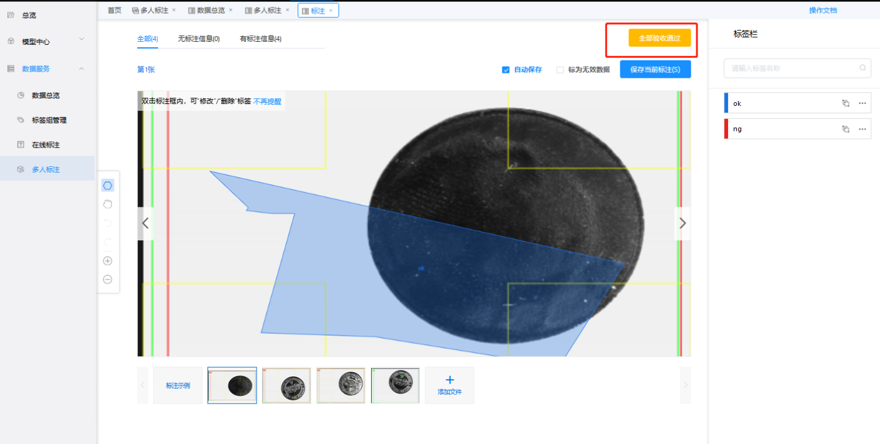Screen dimensions: 880x444
Task: Click the 标注示例 button
Action: (178, 385)
